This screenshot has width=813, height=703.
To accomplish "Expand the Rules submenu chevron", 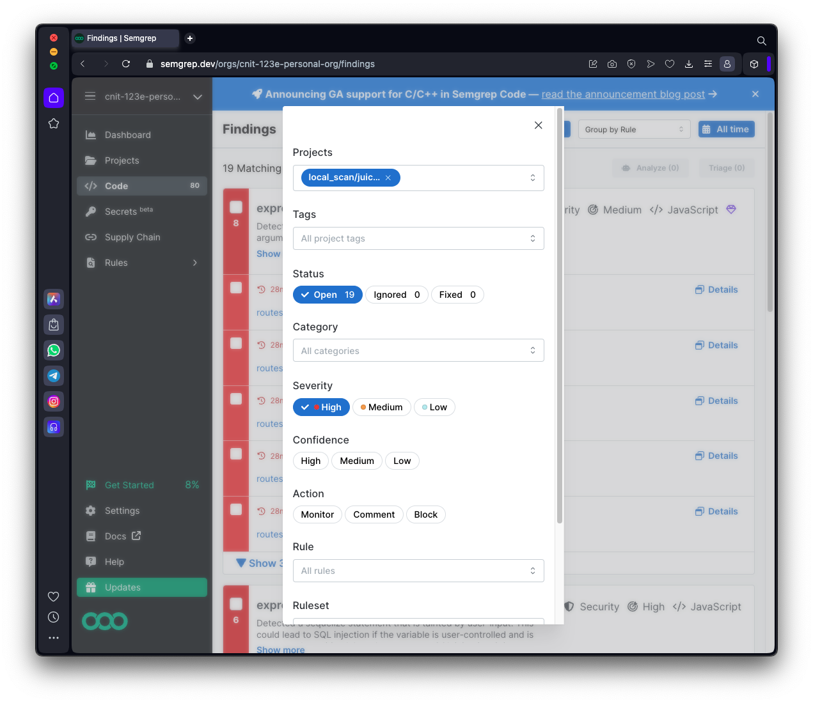I will pos(195,263).
